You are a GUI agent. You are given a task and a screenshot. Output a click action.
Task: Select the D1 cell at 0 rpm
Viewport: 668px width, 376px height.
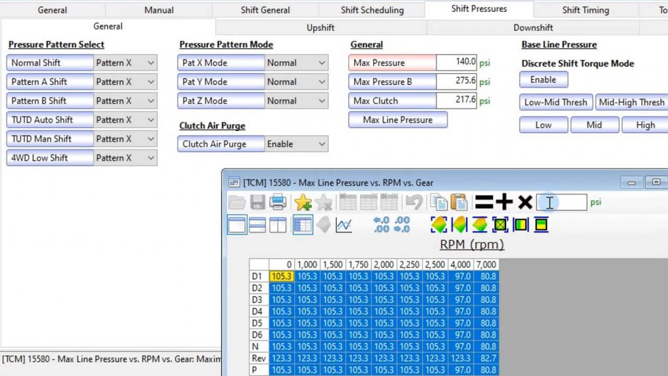tap(282, 276)
